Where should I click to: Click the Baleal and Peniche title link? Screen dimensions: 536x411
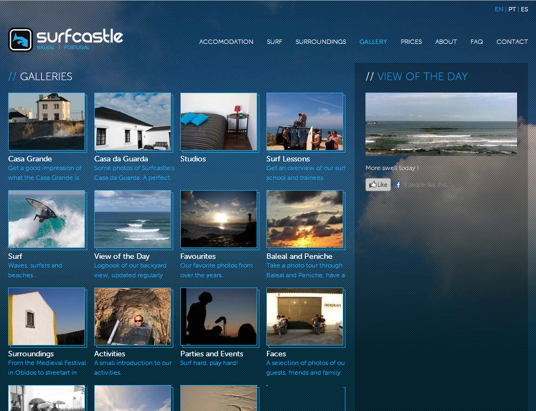[299, 257]
